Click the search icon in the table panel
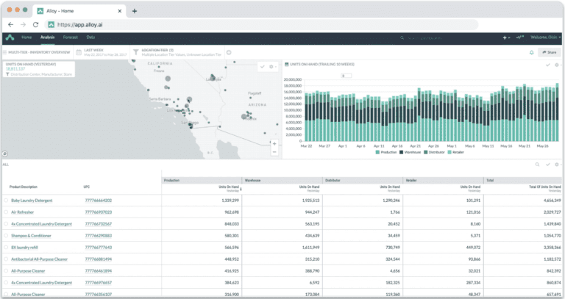 pos(537,165)
